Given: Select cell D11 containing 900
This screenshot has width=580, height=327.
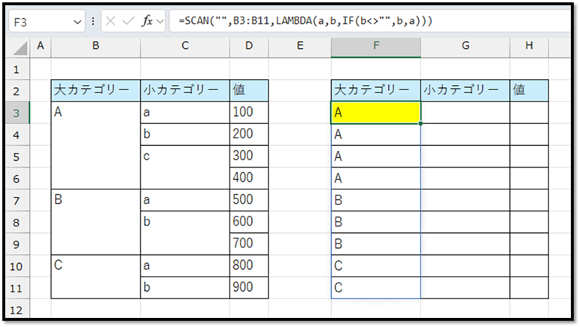Looking at the screenshot, I should pyautogui.click(x=249, y=287).
